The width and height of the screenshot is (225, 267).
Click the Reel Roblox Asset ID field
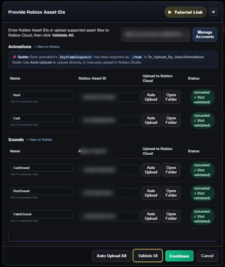click(x=110, y=97)
